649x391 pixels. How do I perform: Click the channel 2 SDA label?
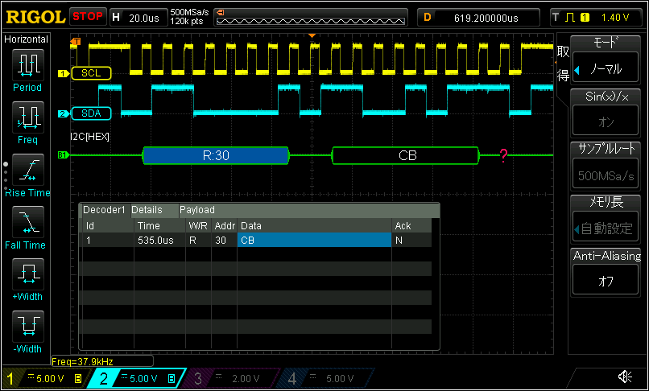(91, 113)
